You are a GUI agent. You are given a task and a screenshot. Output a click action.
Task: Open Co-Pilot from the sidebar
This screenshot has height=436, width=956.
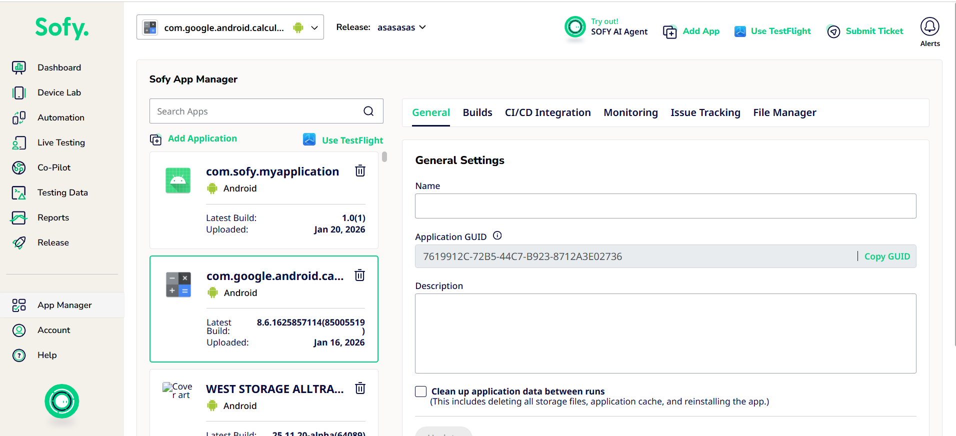(x=54, y=167)
